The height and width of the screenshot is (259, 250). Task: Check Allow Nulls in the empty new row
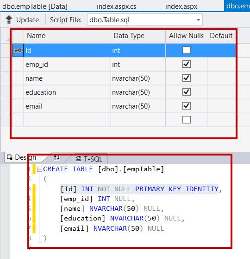(x=187, y=120)
